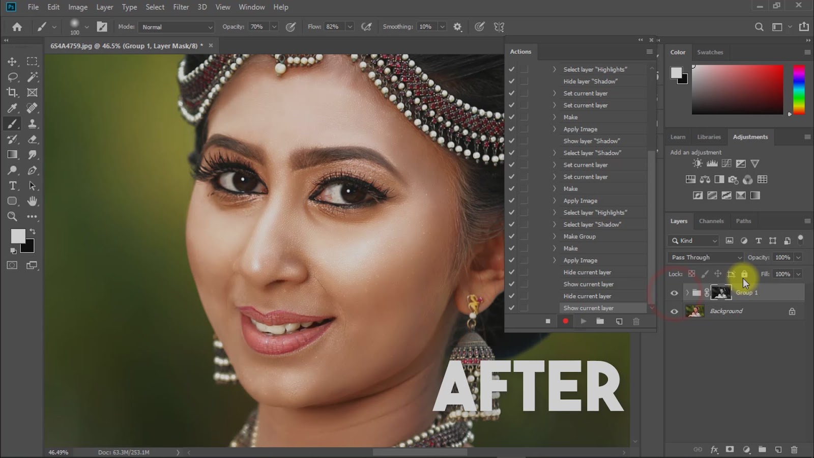Pick a color in the color field
This screenshot has width=814, height=458.
click(x=737, y=90)
